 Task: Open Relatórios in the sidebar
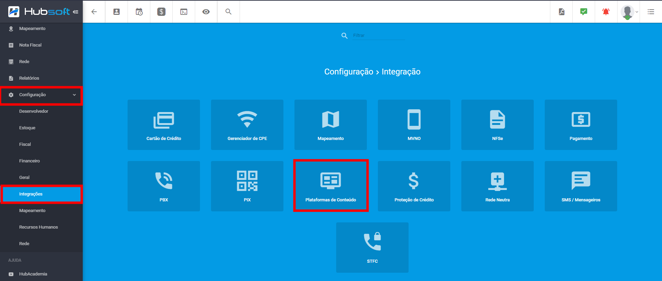point(41,78)
